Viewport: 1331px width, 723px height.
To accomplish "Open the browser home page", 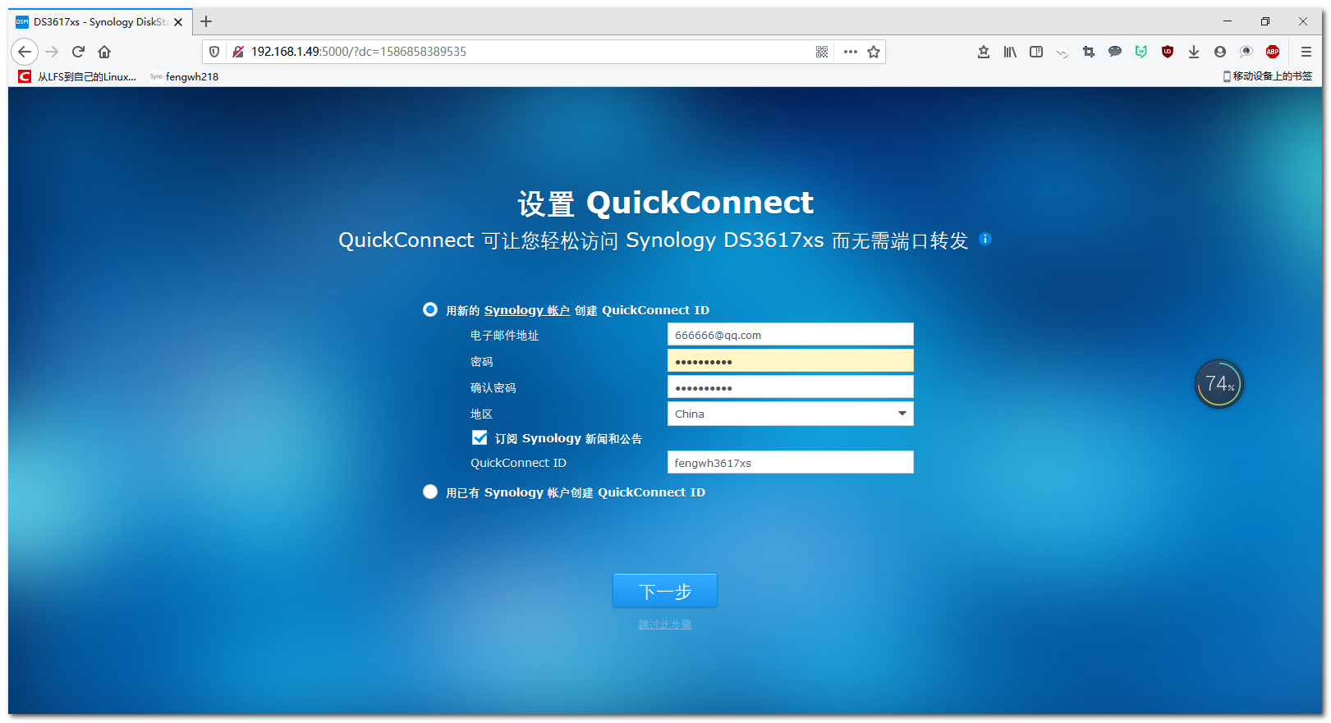I will pos(104,52).
